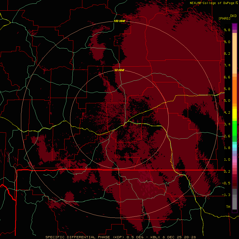Click the 8.2 legend value

[x=227, y=53]
